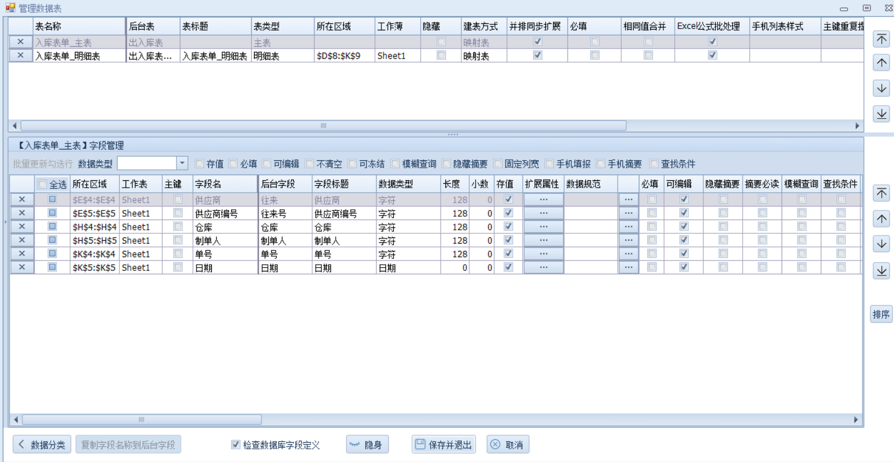Open 扩展属性 ellipsis for 供应商编号 row

click(x=543, y=213)
